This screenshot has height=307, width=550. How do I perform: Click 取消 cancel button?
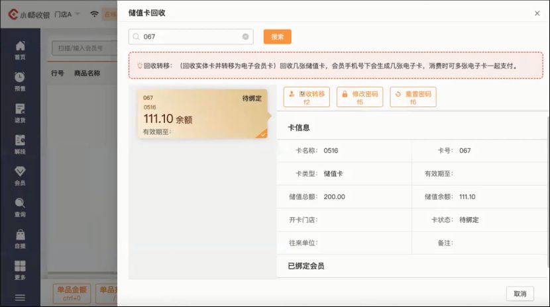pos(520,294)
